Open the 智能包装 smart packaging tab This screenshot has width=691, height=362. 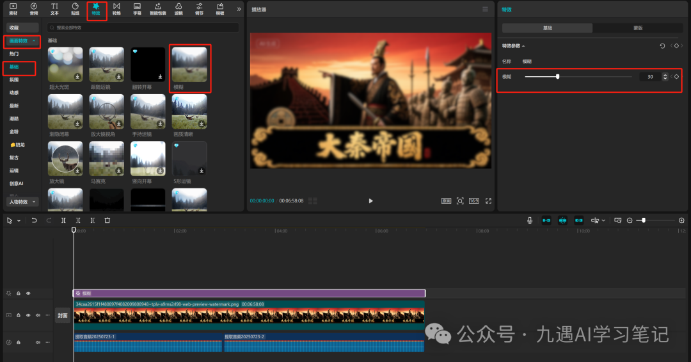[158, 9]
